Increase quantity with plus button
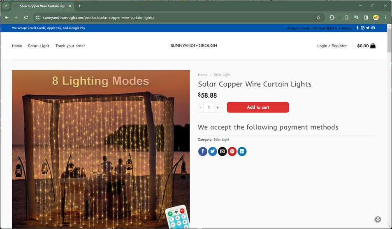 [x=218, y=107]
